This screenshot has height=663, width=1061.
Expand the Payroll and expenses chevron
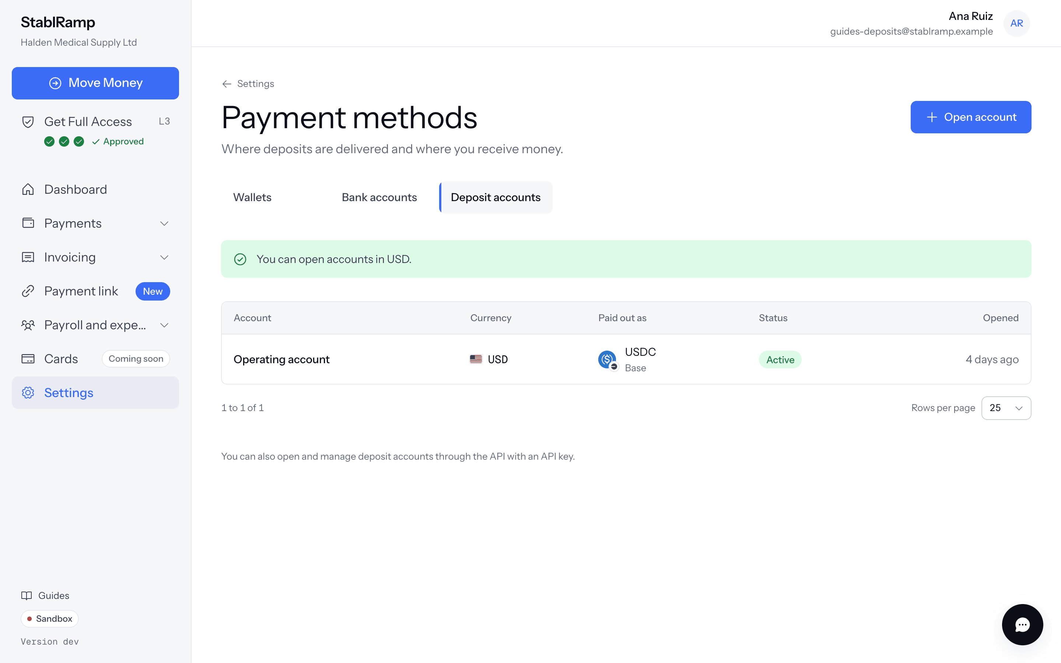(x=164, y=325)
